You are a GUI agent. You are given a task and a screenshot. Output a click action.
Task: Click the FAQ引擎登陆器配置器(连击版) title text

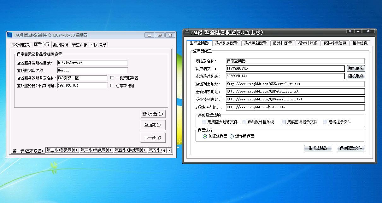coord(226,32)
